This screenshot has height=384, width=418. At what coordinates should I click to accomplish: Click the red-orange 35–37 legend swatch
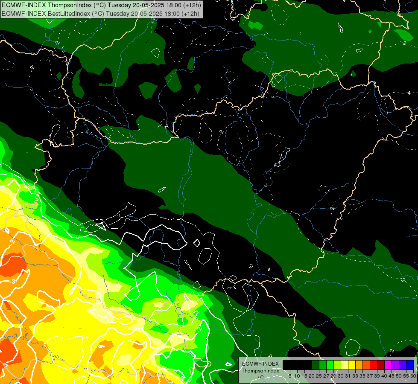pyautogui.click(x=366, y=365)
